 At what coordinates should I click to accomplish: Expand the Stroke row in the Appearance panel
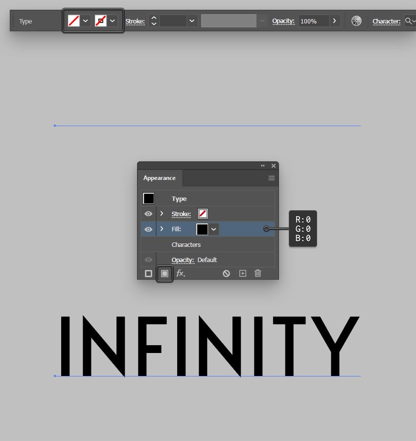click(x=162, y=214)
